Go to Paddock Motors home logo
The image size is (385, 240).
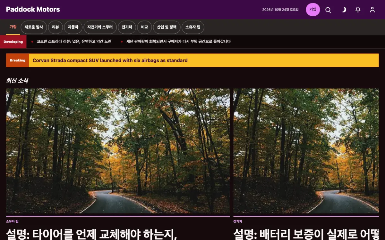pos(33,9)
